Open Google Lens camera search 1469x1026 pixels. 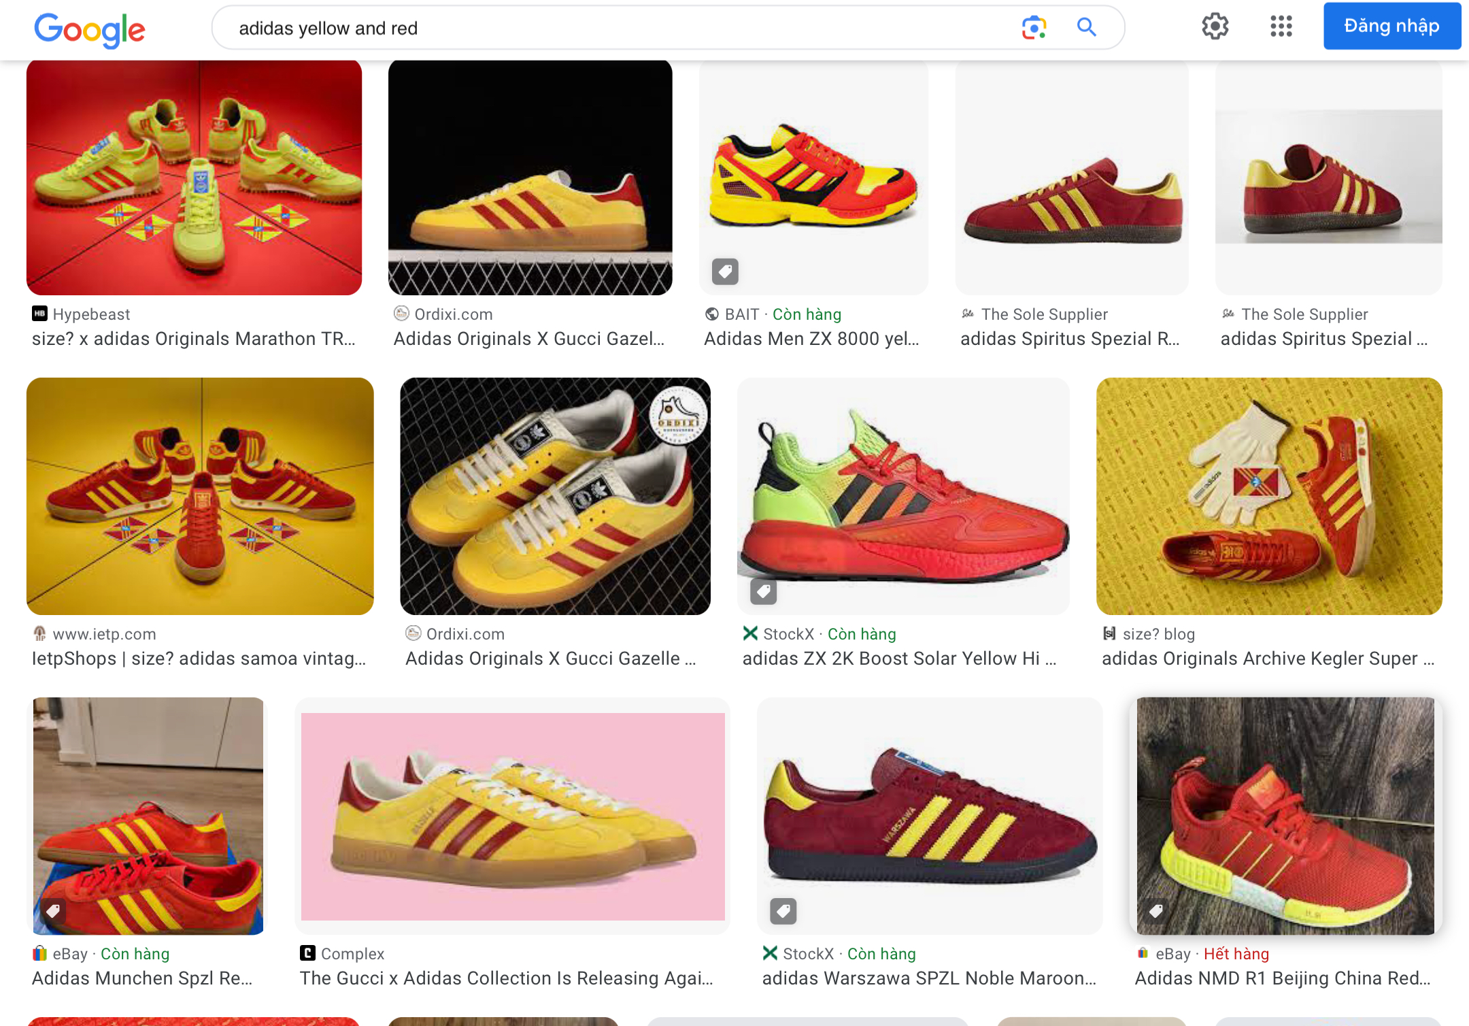(1033, 28)
